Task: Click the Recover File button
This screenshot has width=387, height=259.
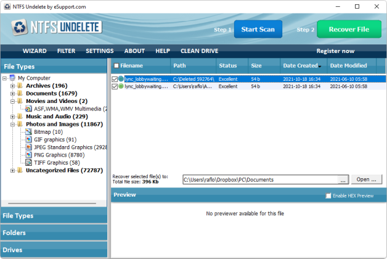Action: pos(349,29)
